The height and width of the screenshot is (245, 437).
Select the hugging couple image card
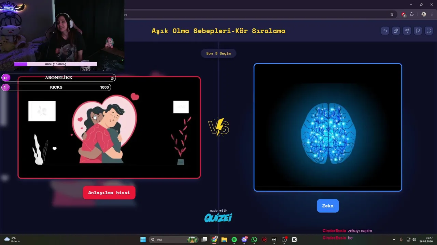click(x=109, y=128)
